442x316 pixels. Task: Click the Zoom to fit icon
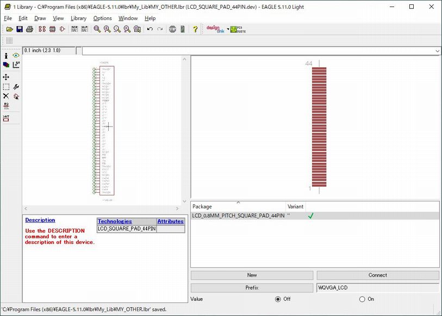click(97, 29)
